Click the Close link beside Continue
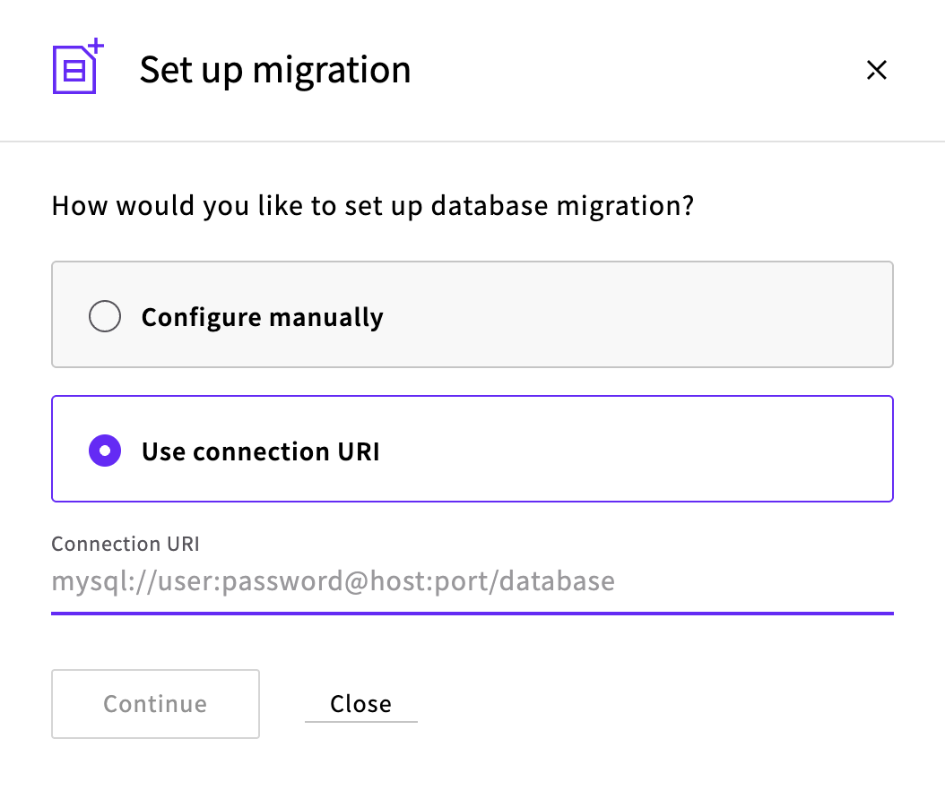The image size is (945, 790). click(360, 704)
